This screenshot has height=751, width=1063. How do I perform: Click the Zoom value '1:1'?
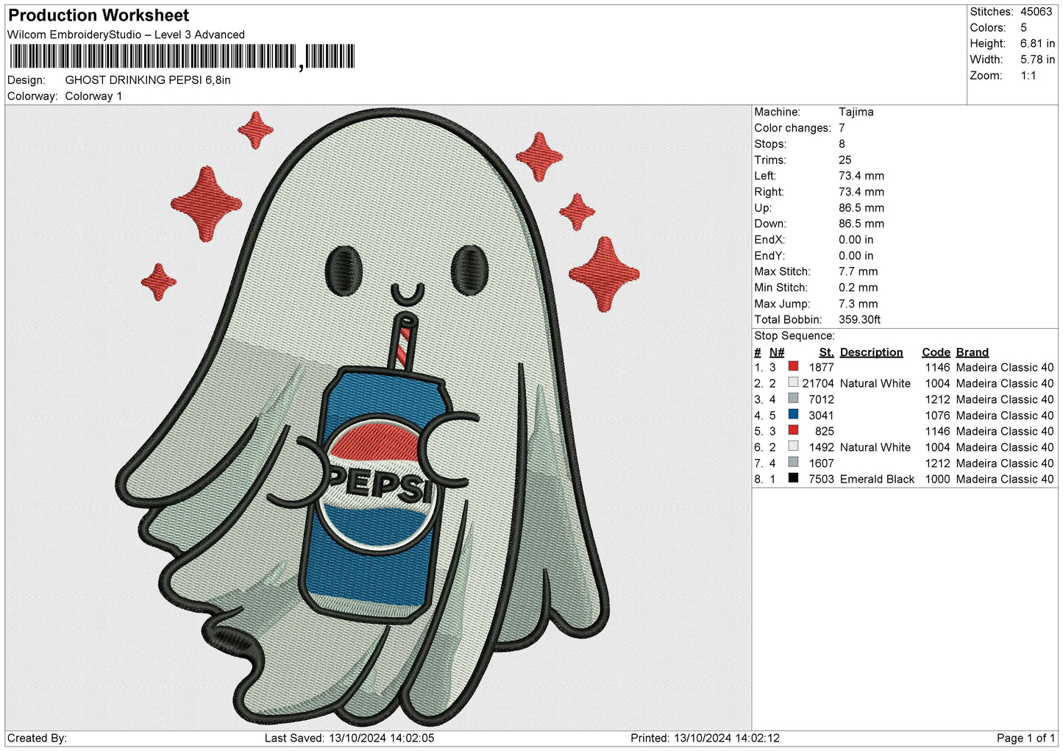1028,76
